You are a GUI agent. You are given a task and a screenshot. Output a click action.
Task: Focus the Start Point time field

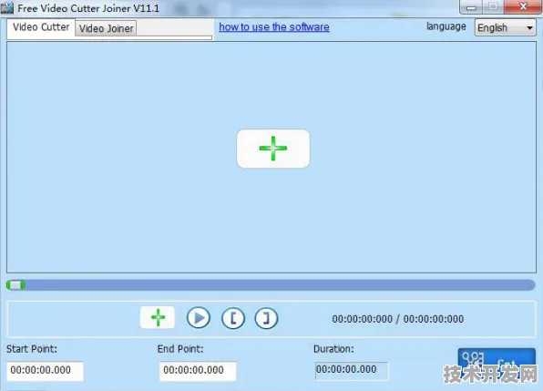pyautogui.click(x=45, y=371)
